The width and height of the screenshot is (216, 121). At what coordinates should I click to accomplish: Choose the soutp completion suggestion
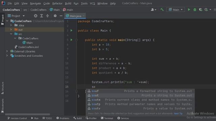140,104
